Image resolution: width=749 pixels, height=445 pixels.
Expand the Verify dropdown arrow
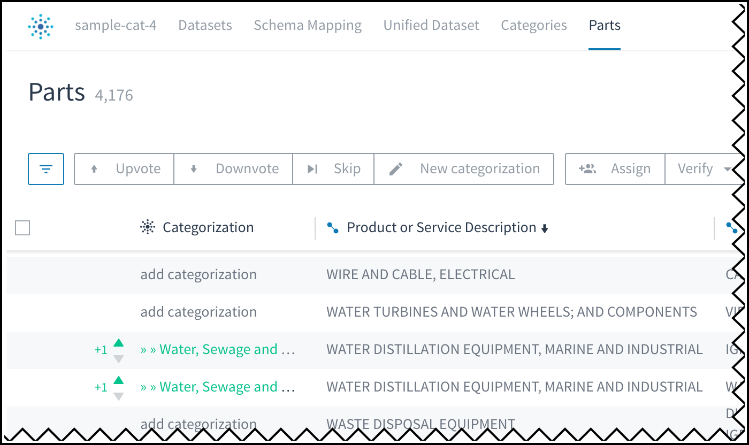coord(727,169)
